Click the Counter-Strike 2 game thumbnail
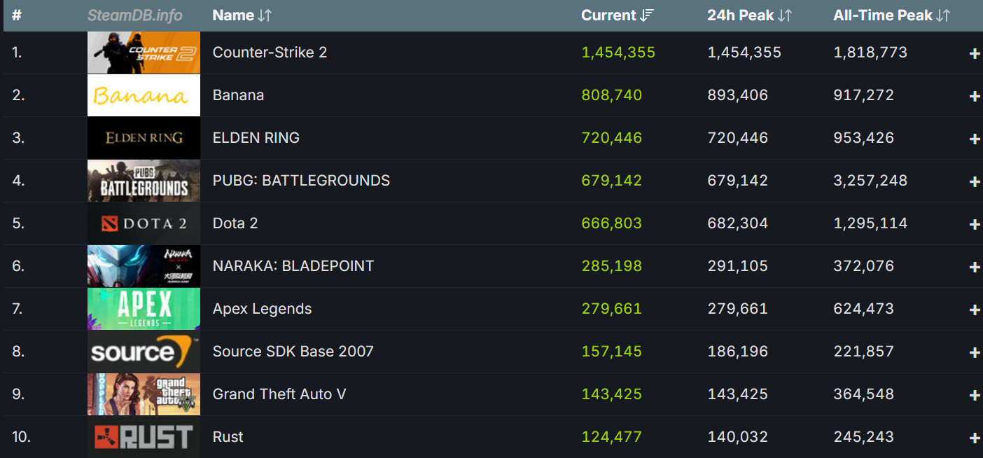This screenshot has width=983, height=458. click(x=144, y=53)
